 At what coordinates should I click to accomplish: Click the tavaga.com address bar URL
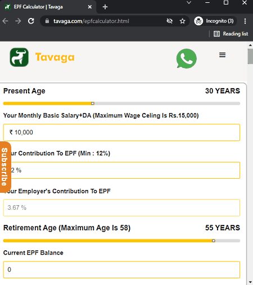[91, 21]
